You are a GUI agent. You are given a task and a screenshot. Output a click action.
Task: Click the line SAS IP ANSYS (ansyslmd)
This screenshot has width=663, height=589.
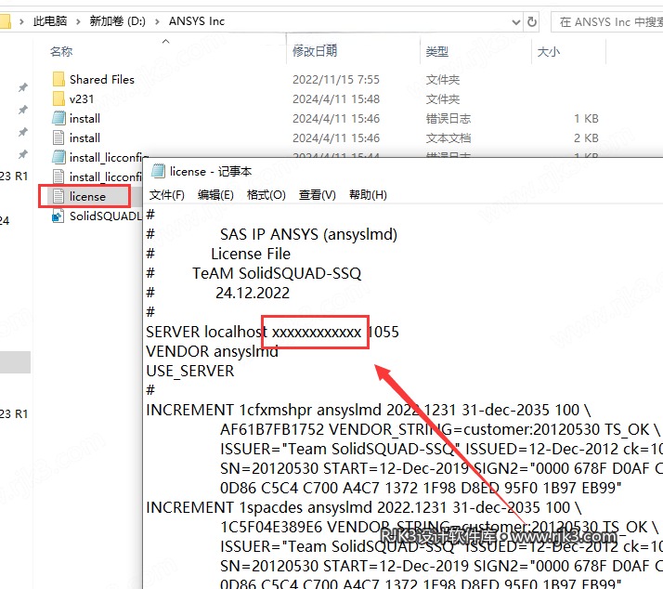308,234
